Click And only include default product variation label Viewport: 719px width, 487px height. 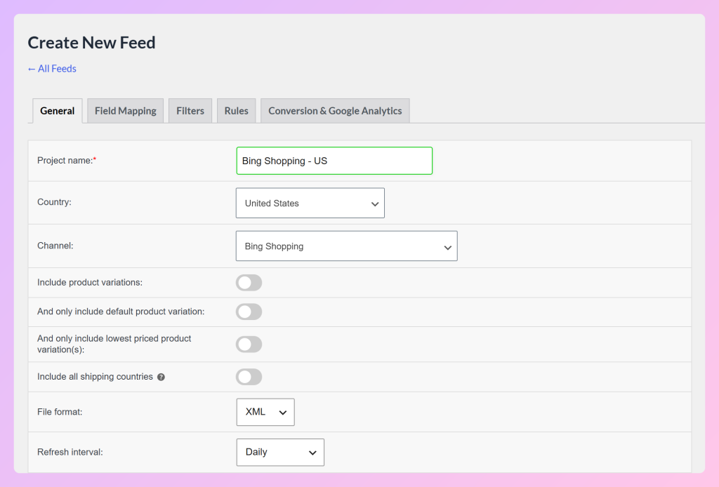click(x=121, y=312)
